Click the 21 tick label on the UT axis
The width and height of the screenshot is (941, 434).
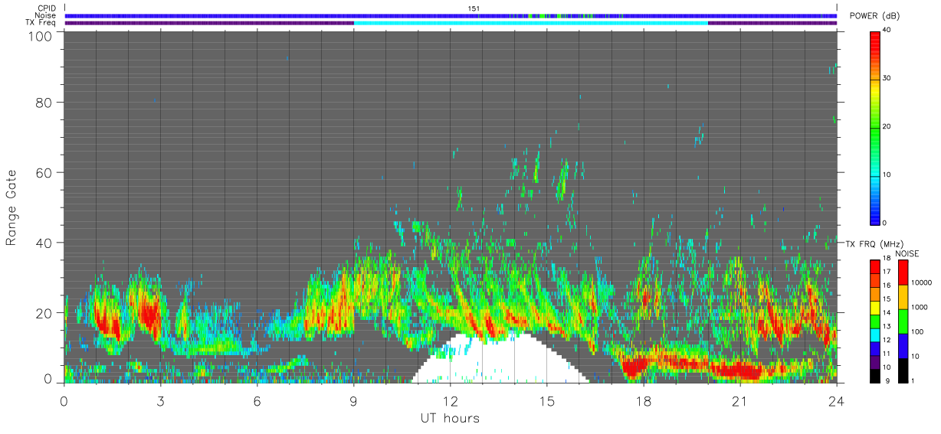coord(740,401)
